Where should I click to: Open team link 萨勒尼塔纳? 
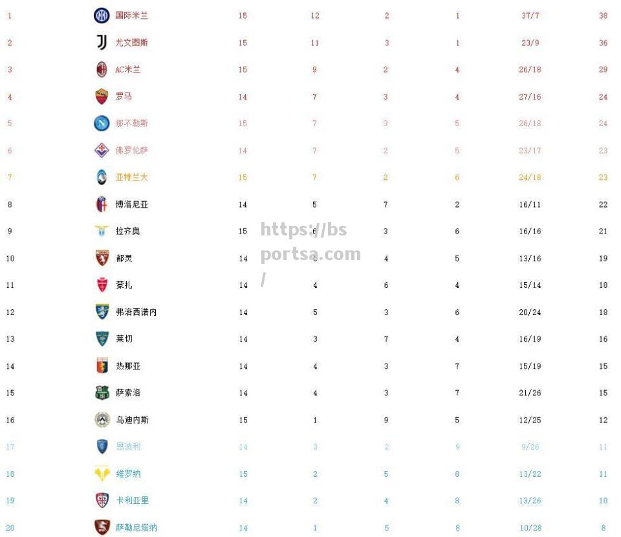(x=136, y=527)
